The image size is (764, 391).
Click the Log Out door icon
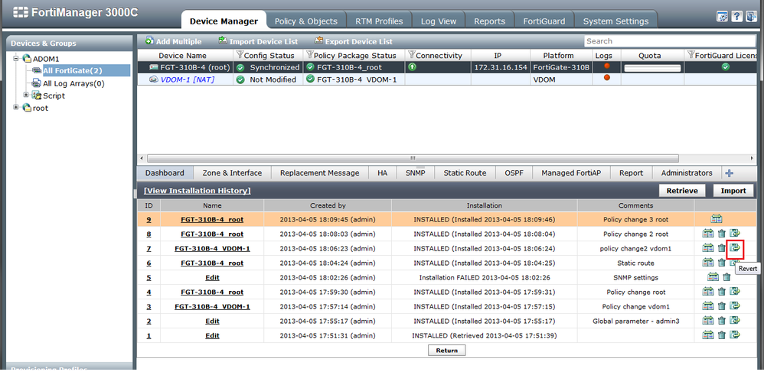(x=751, y=17)
